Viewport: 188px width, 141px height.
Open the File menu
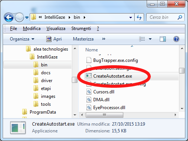(14, 28)
